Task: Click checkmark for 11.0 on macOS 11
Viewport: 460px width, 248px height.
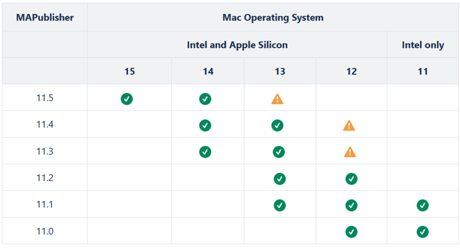Action: coord(423,232)
